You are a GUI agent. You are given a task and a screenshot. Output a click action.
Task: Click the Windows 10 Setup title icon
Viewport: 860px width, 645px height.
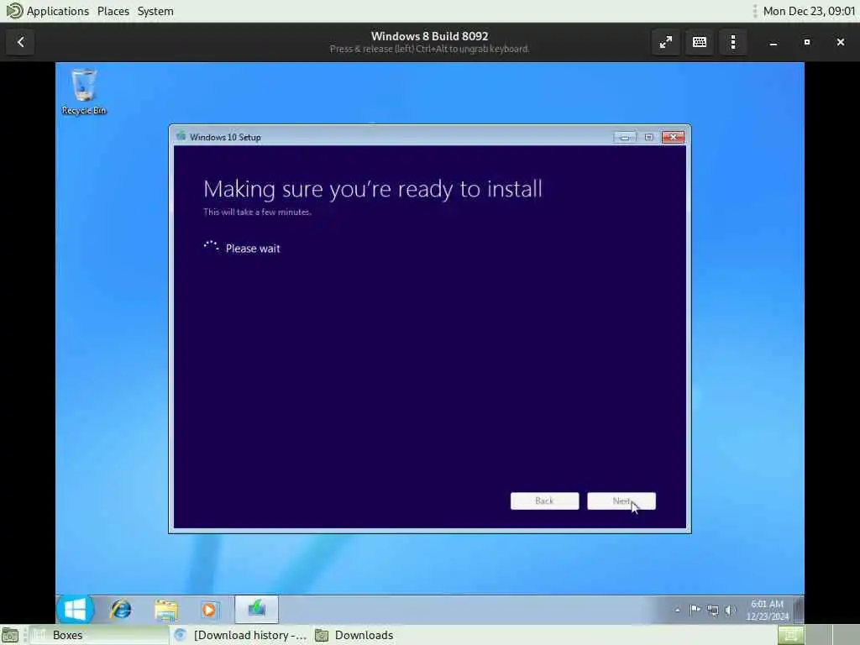point(181,136)
